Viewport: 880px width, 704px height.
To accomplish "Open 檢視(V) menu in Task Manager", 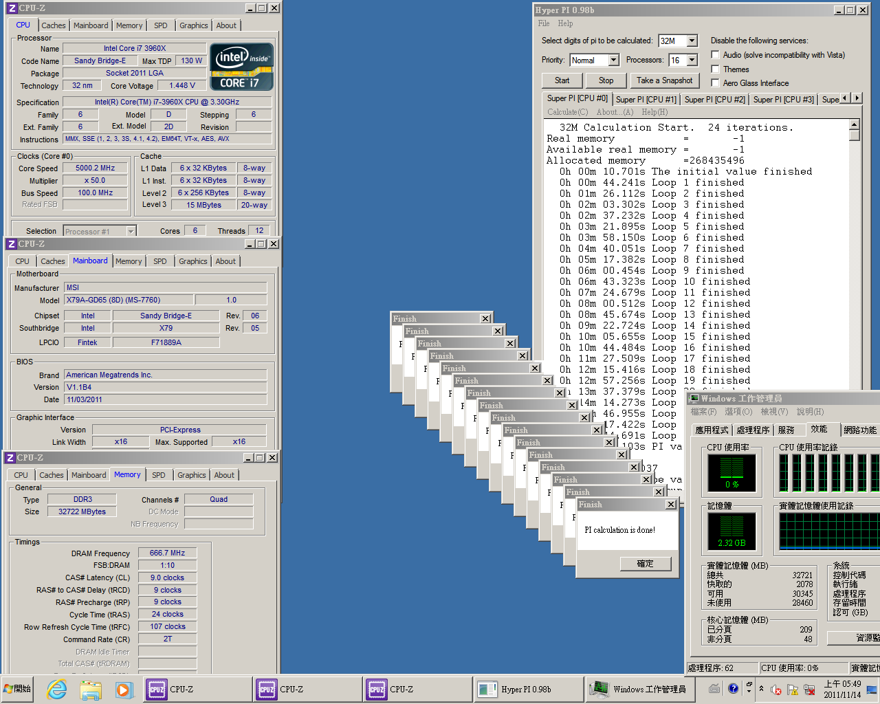I will [x=774, y=412].
